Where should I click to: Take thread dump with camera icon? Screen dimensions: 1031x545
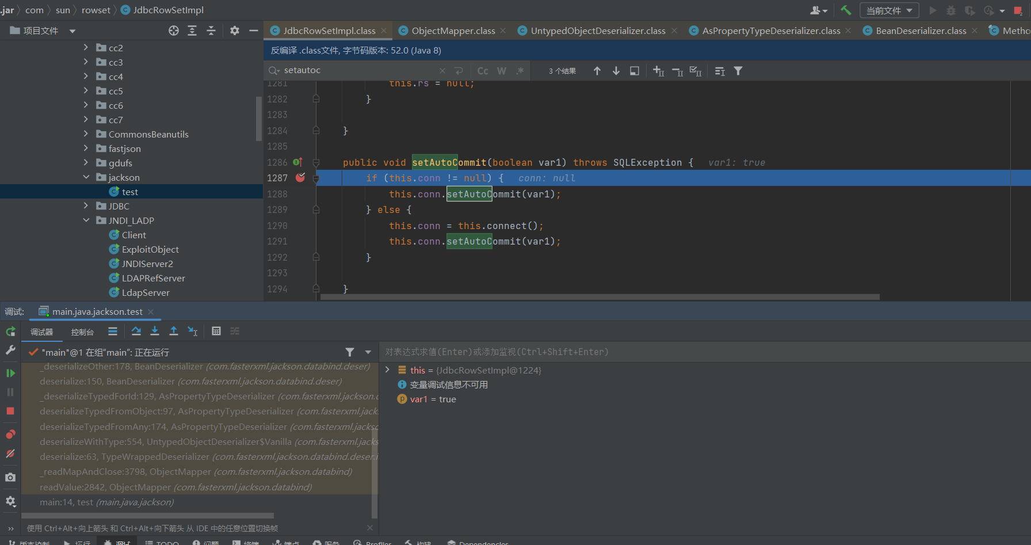(x=10, y=477)
